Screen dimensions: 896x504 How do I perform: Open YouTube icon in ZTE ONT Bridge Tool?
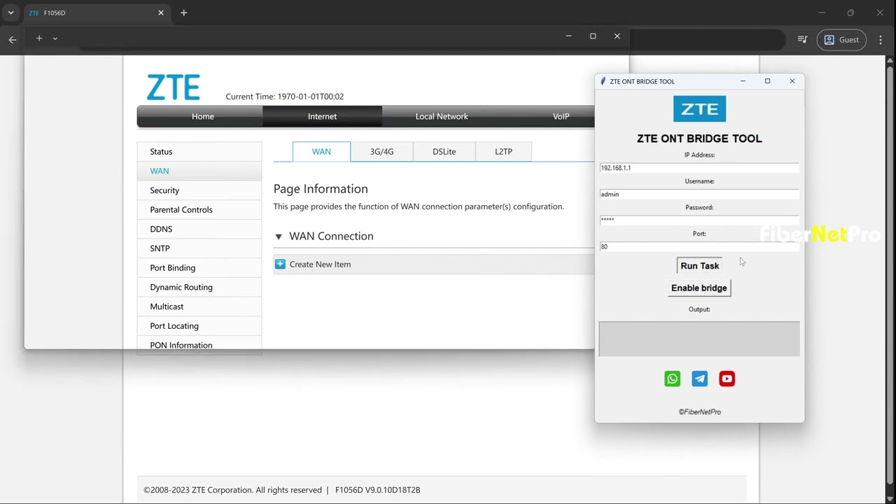pos(727,379)
